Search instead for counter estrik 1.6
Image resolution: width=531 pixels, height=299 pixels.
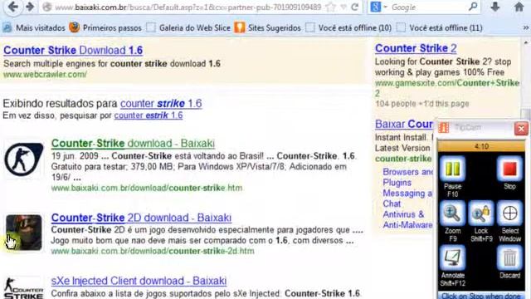pos(149,115)
